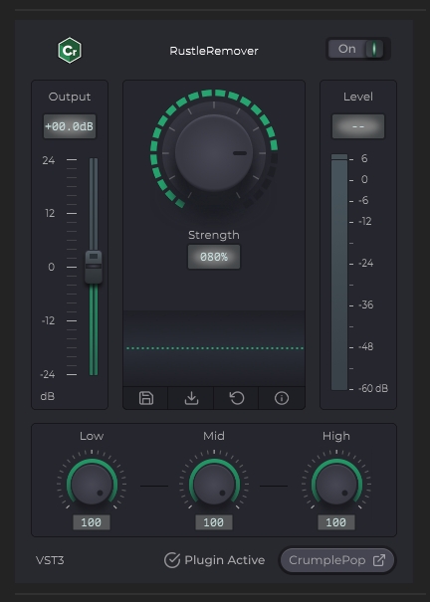The image size is (430, 602).
Task: Click the Plugin Active checkmark icon
Action: 172,560
